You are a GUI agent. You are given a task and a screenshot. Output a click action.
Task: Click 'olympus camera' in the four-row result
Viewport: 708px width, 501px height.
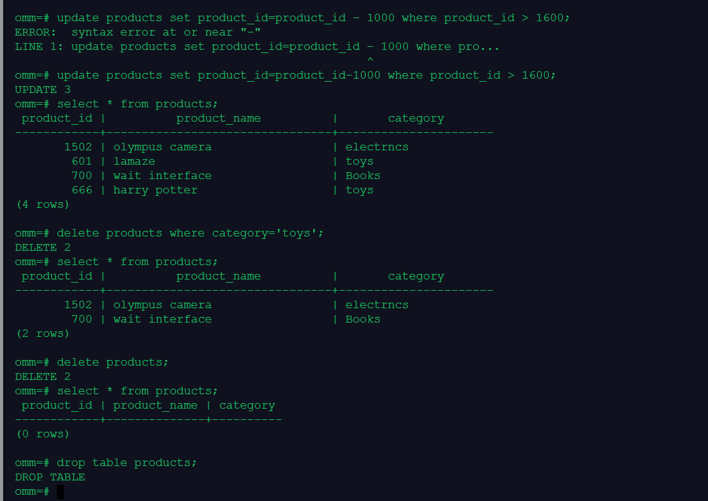point(162,147)
